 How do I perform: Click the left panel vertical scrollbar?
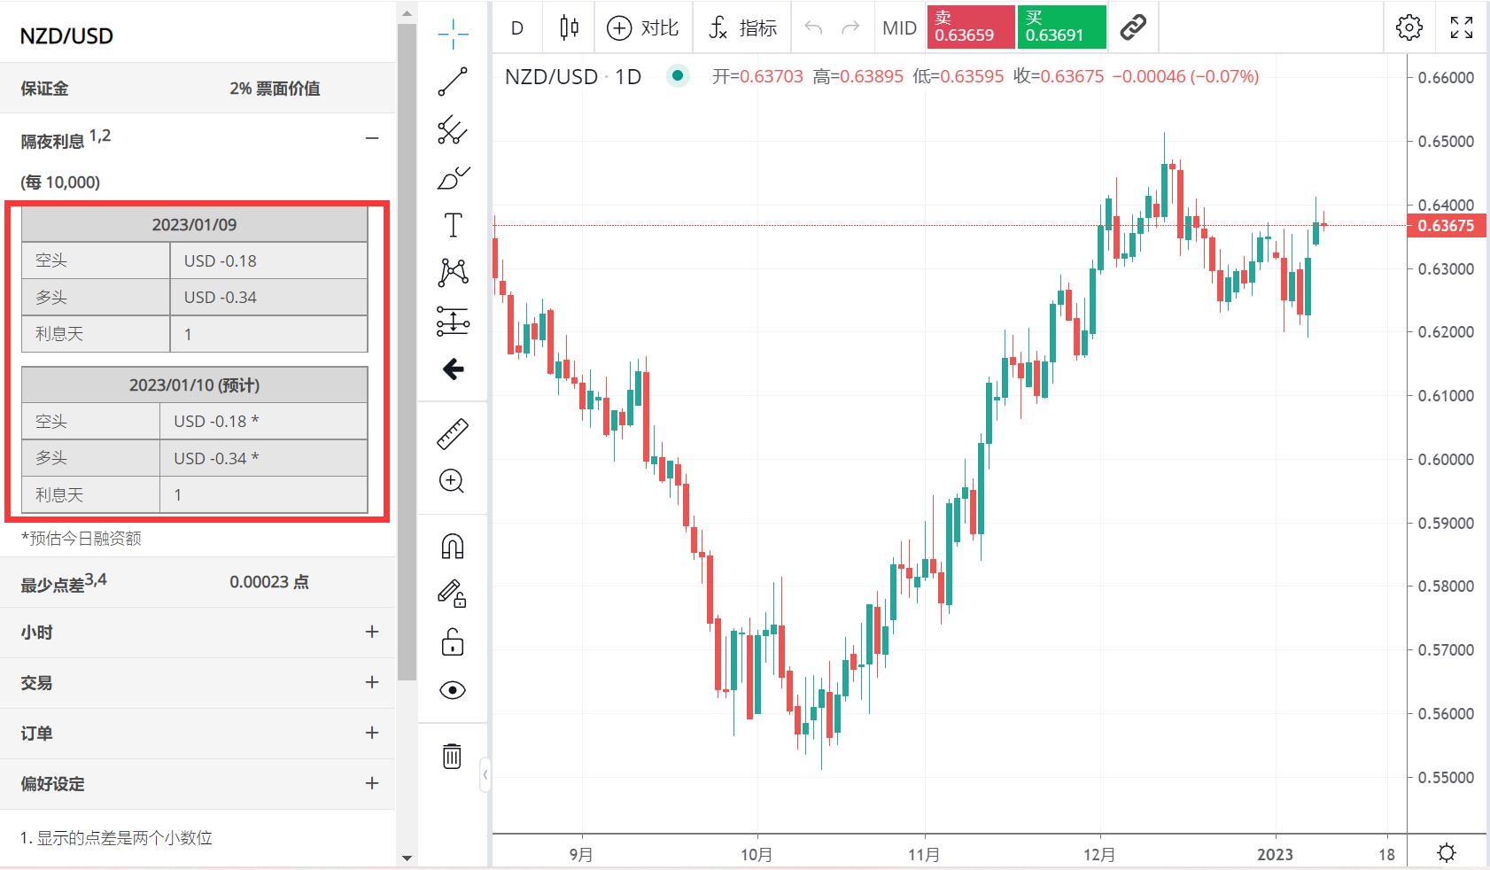point(407,354)
